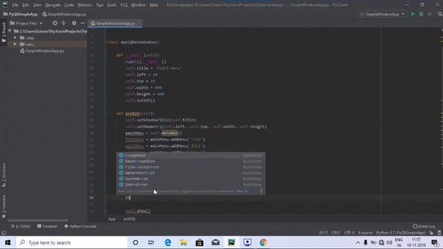Click the Python 3.7 interpreter selector

click(401, 232)
